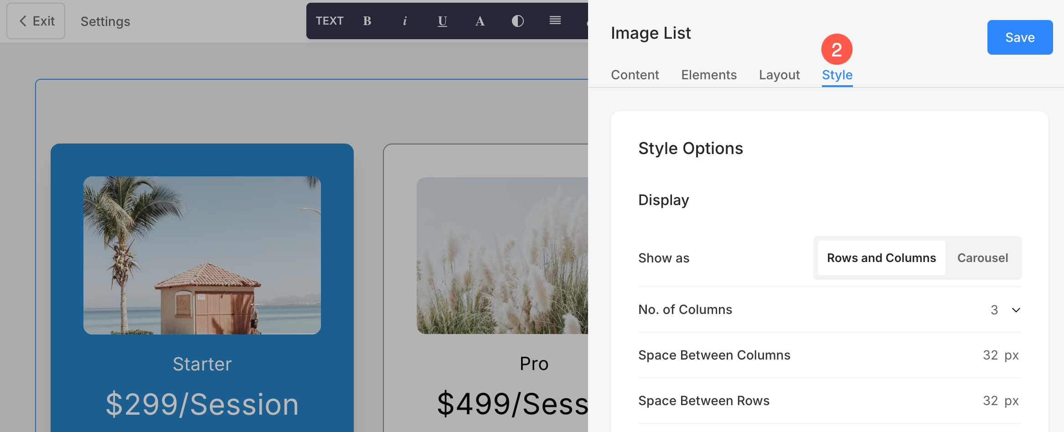Click the Pro title text

pyautogui.click(x=534, y=364)
